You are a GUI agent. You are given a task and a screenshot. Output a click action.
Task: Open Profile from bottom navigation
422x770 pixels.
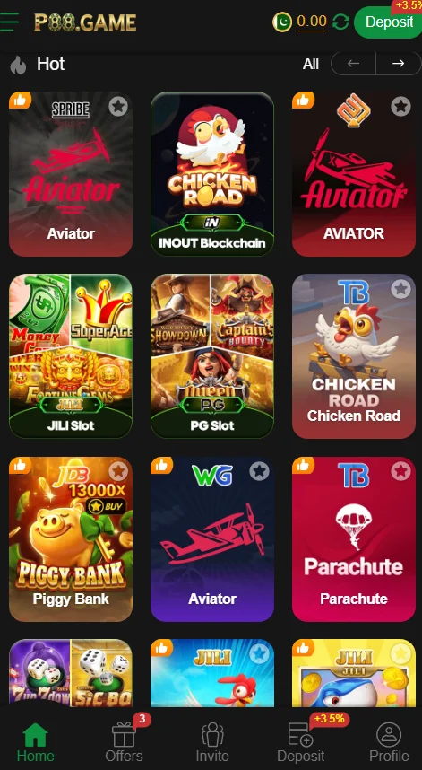pyautogui.click(x=389, y=740)
